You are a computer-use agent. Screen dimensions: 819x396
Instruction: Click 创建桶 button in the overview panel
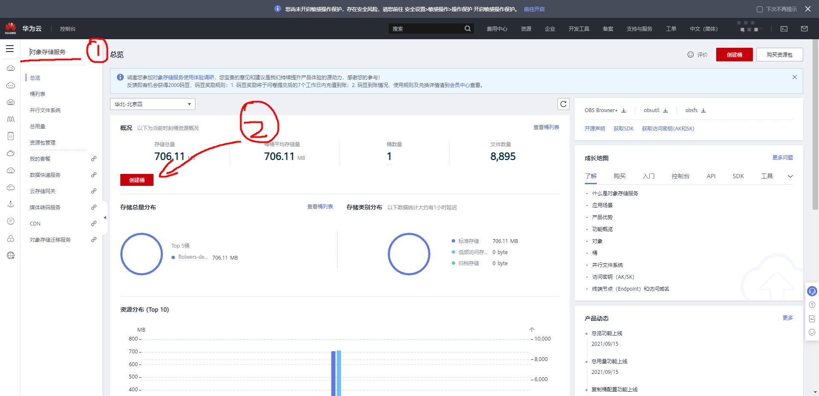point(137,180)
